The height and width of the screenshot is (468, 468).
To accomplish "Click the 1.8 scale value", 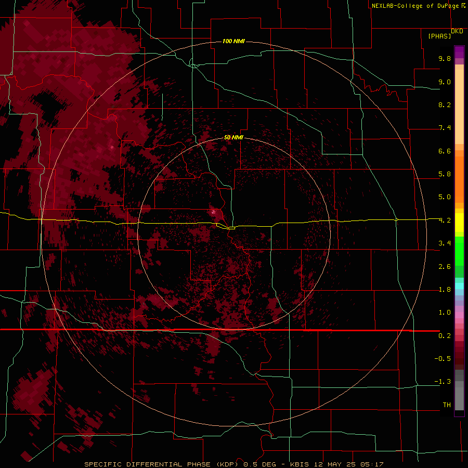I will 445,290.
